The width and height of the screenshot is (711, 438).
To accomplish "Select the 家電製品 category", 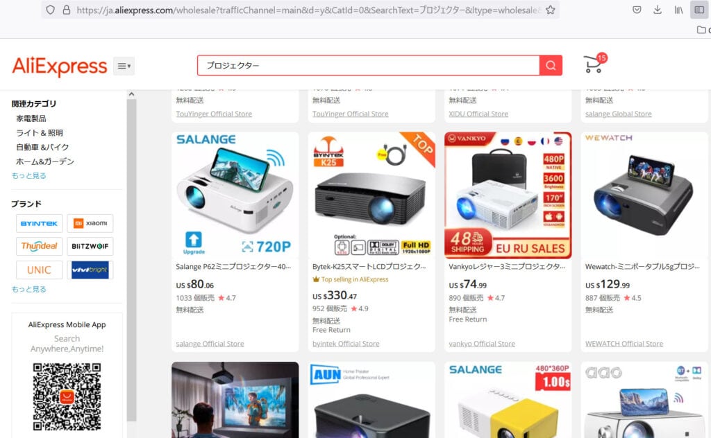I will 31,119.
